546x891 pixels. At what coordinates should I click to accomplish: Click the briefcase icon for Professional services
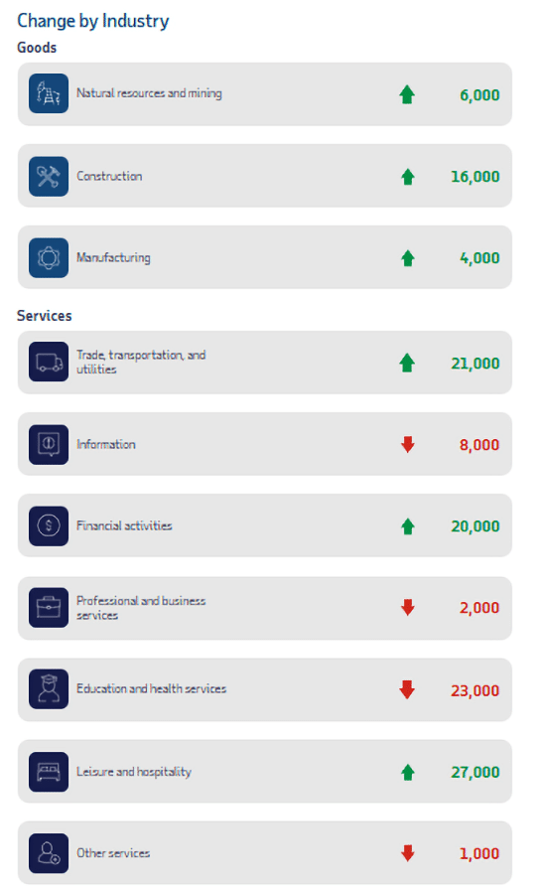(49, 608)
